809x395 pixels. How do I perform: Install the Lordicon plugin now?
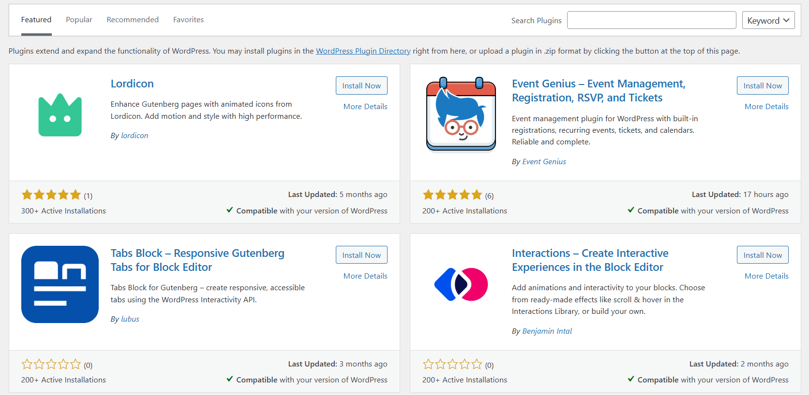tap(361, 85)
